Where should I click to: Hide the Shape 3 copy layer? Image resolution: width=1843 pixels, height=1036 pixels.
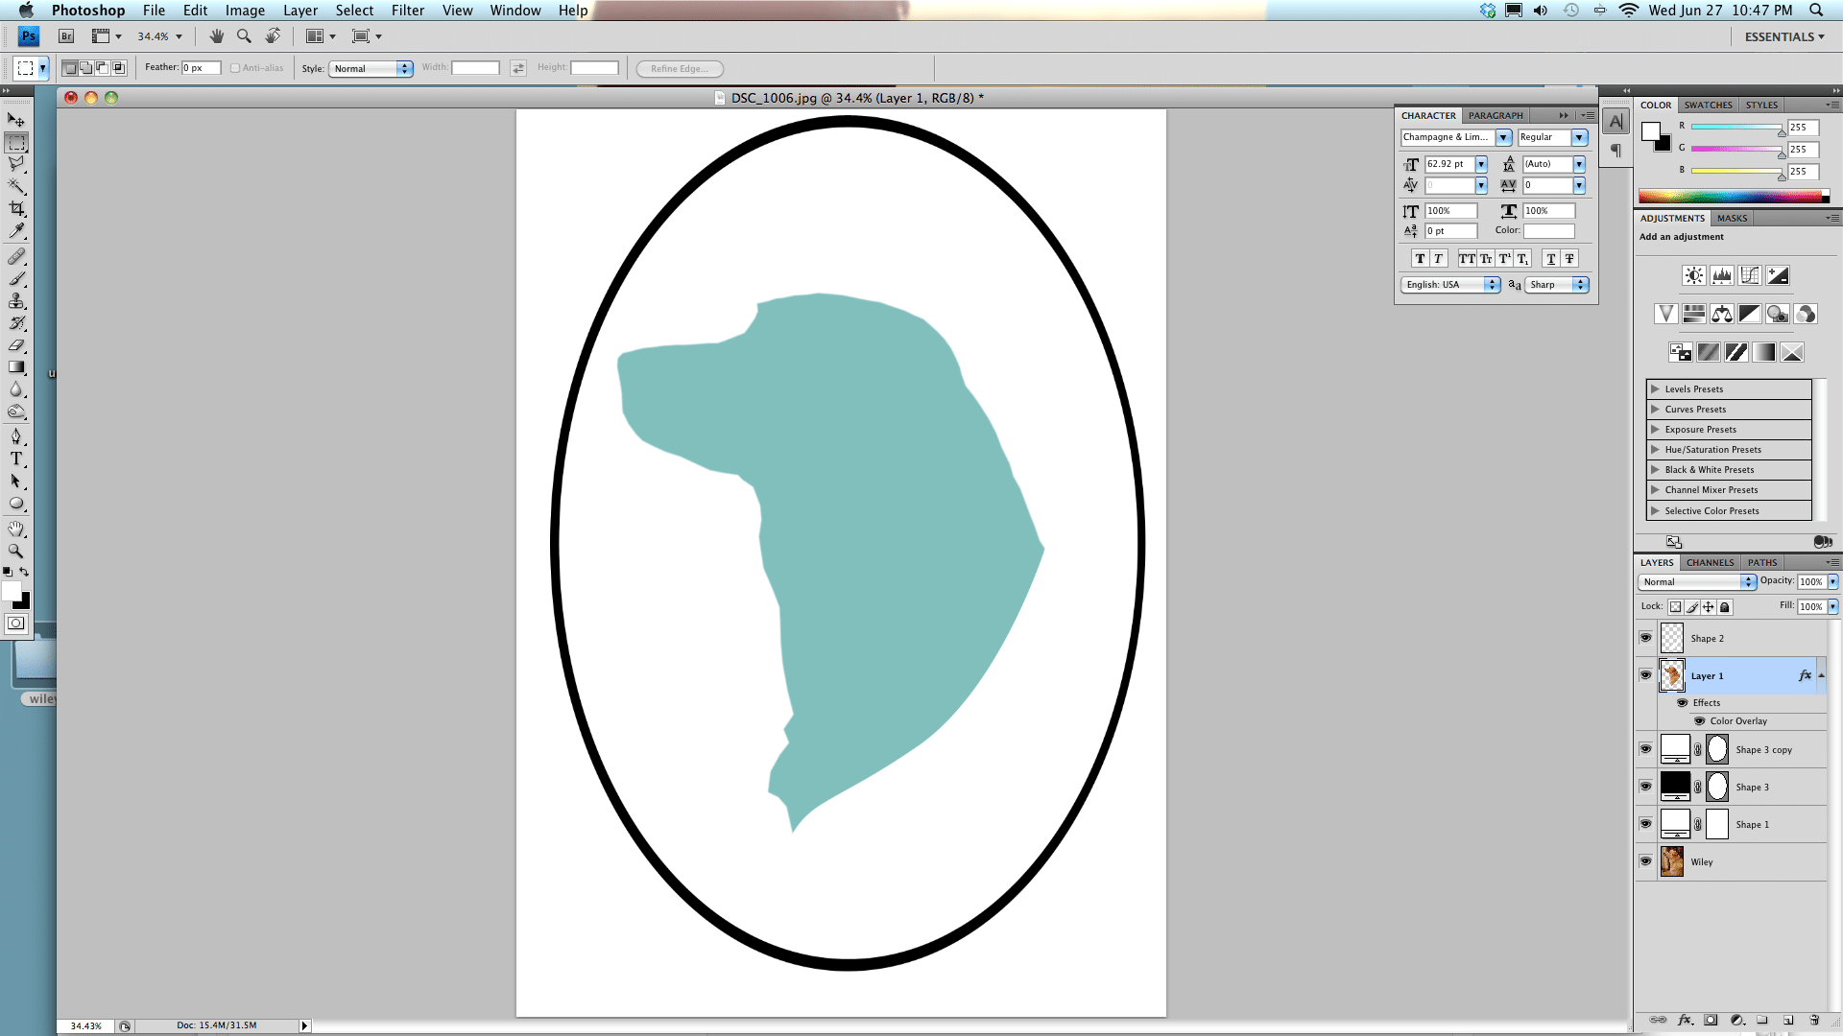pos(1645,749)
